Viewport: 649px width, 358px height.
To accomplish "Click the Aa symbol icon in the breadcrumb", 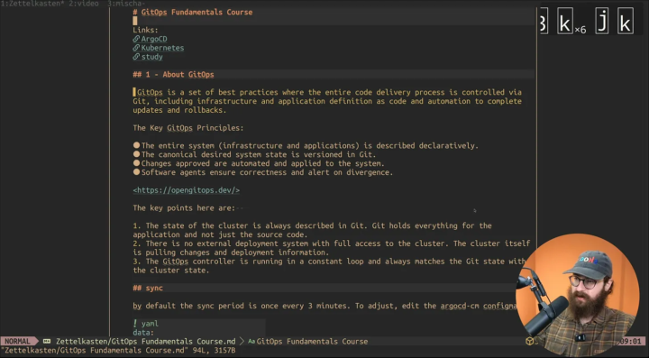I will point(251,342).
